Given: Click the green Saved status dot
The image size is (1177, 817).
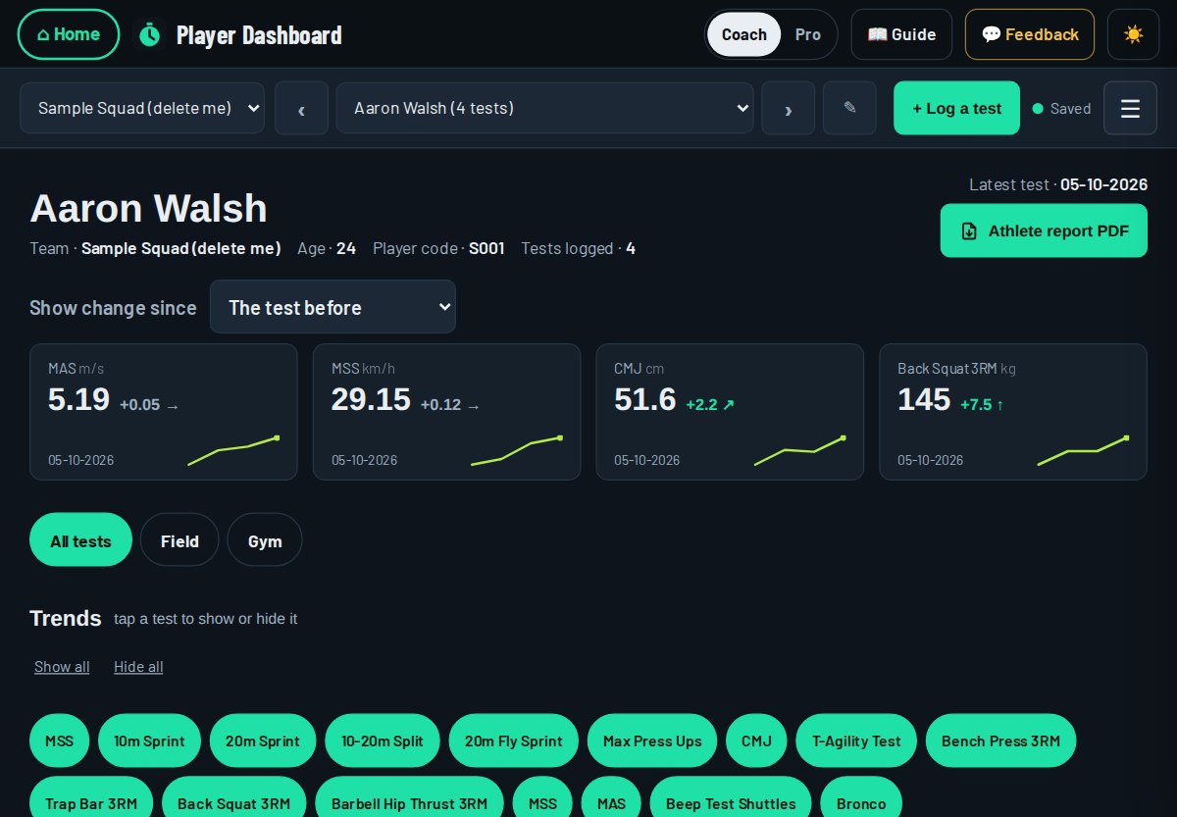Looking at the screenshot, I should point(1038,109).
